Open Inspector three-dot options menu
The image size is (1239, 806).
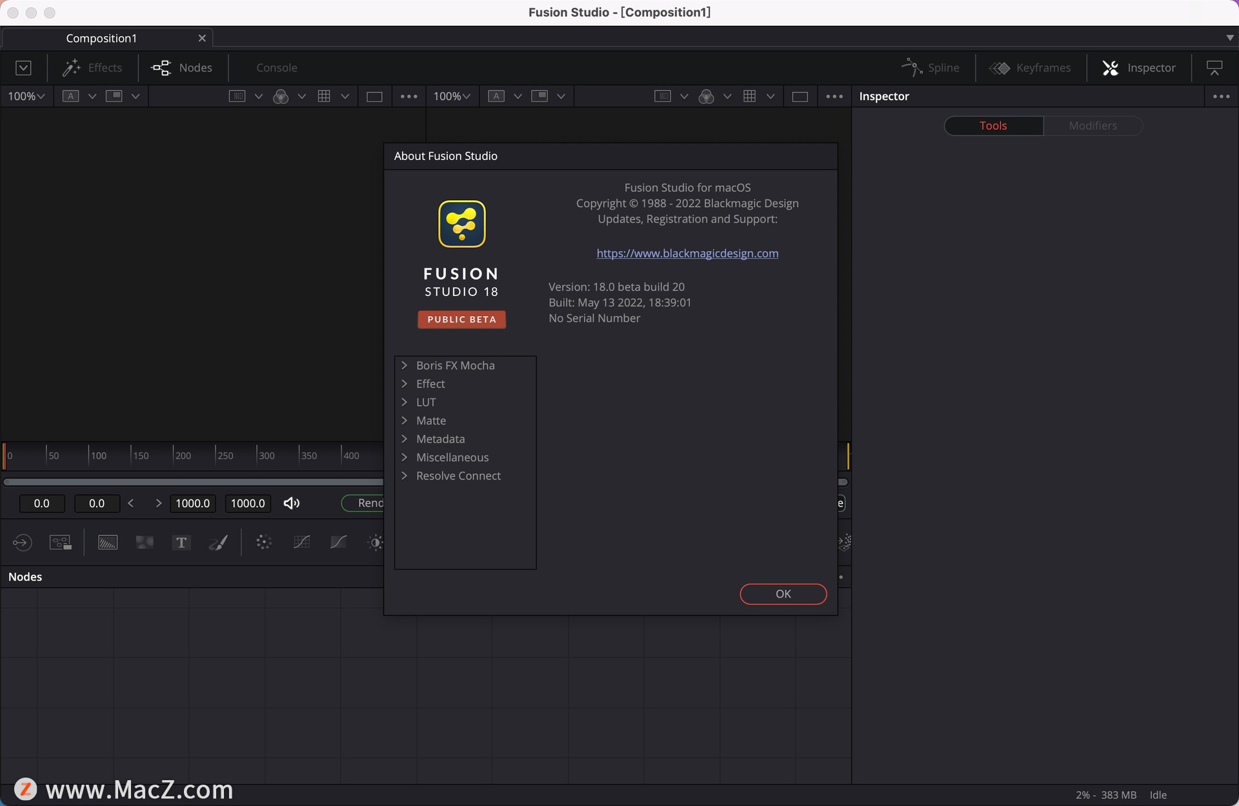1221,96
